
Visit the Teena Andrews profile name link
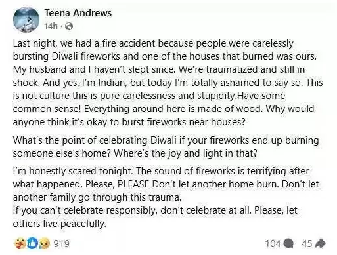tap(78, 13)
